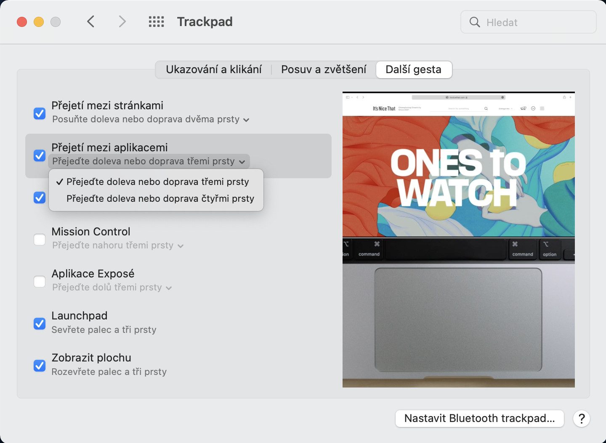This screenshot has height=443, width=606.
Task: Click the gesture preview video thumbnail
Action: pos(459,240)
